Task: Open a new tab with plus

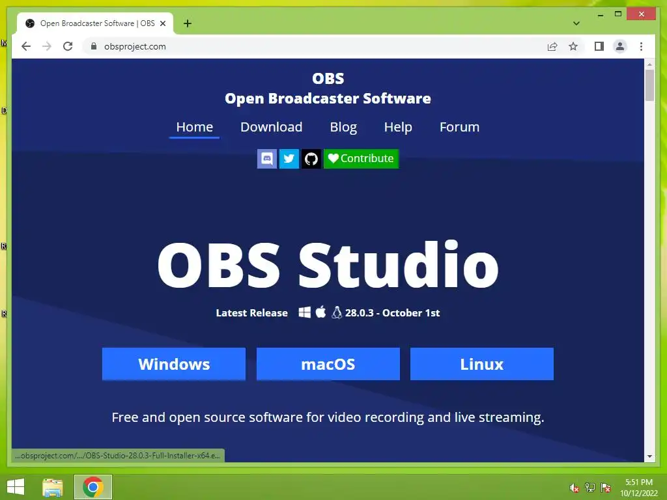Action: tap(188, 23)
